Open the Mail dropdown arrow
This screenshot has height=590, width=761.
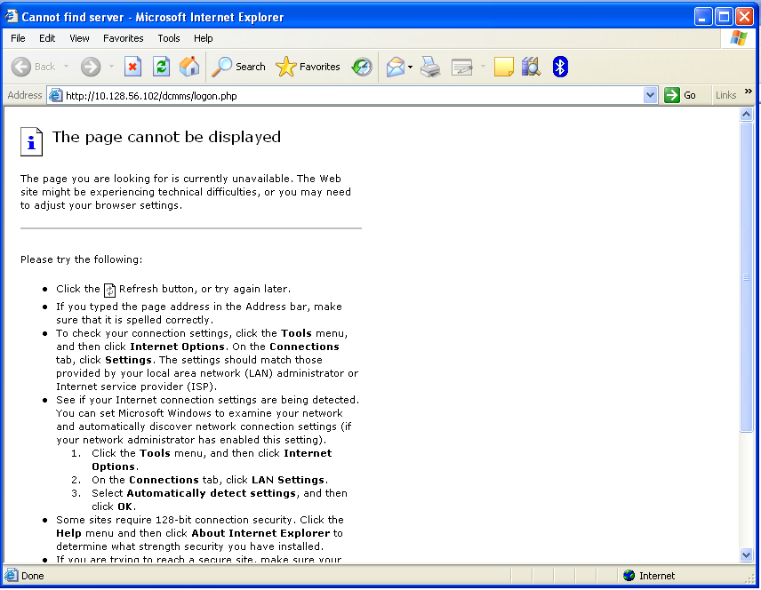[410, 67]
